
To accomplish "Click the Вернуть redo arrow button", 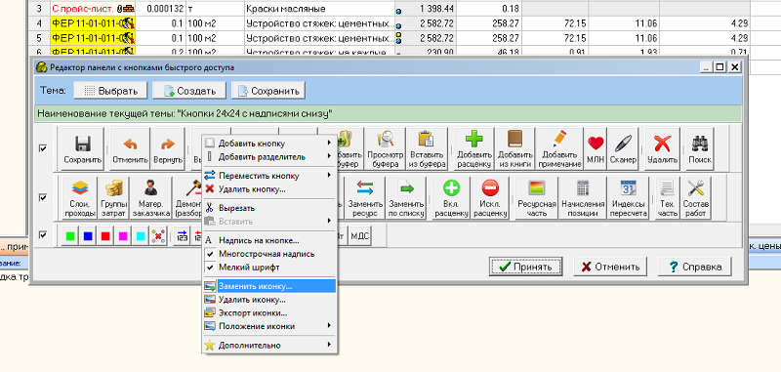I will [167, 148].
